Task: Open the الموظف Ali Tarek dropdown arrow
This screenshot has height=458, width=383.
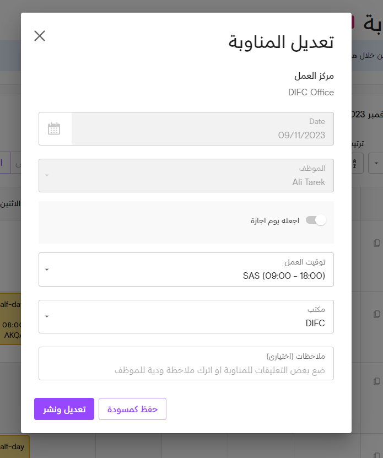Action: 47,175
